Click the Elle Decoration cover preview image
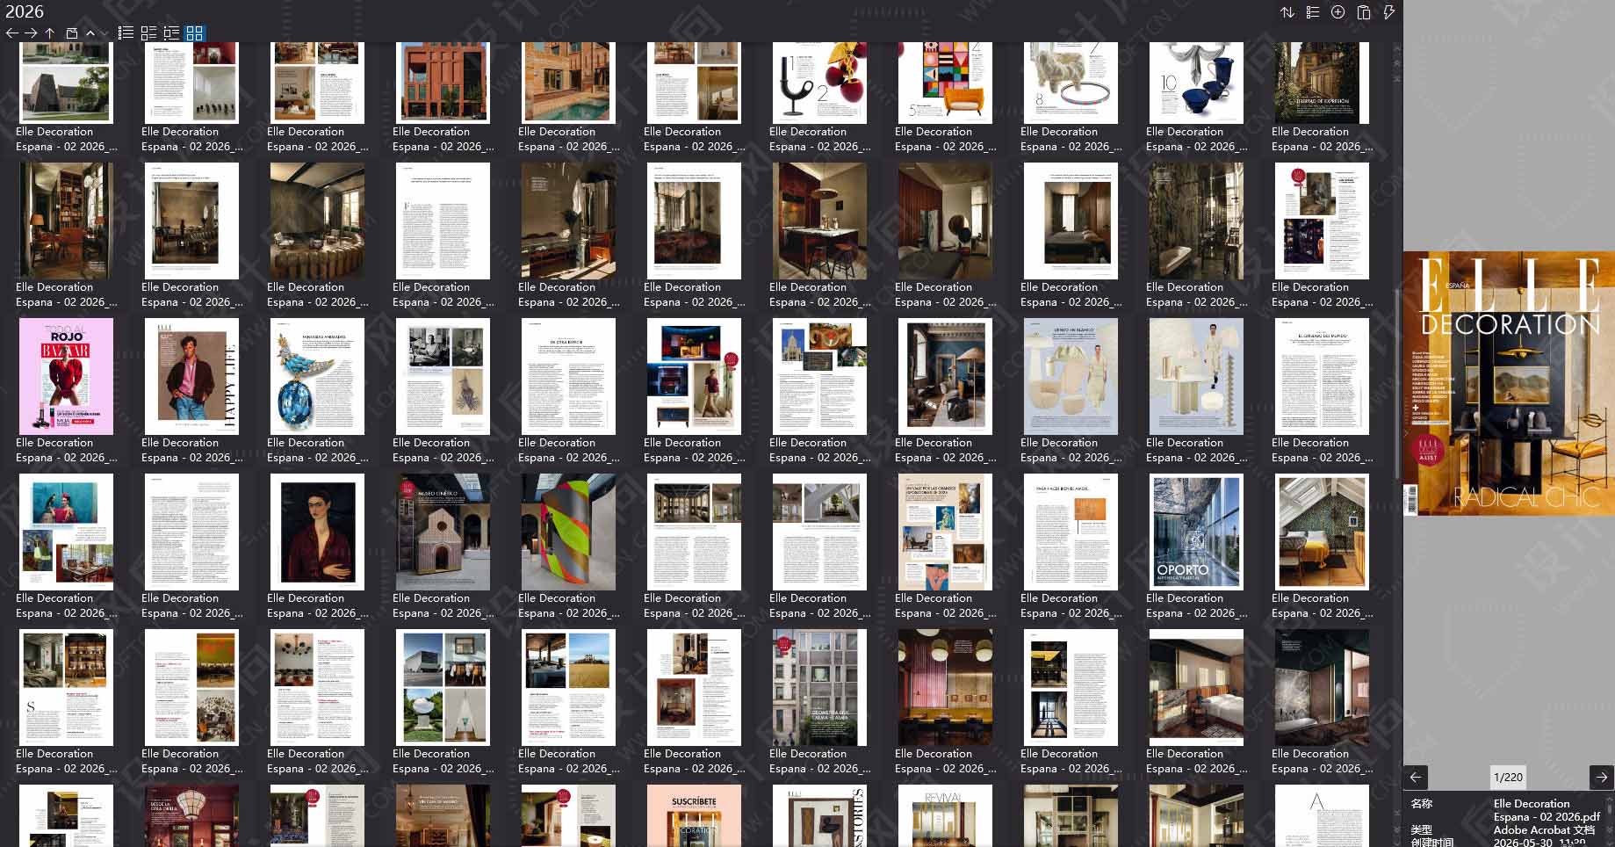 1509,384
